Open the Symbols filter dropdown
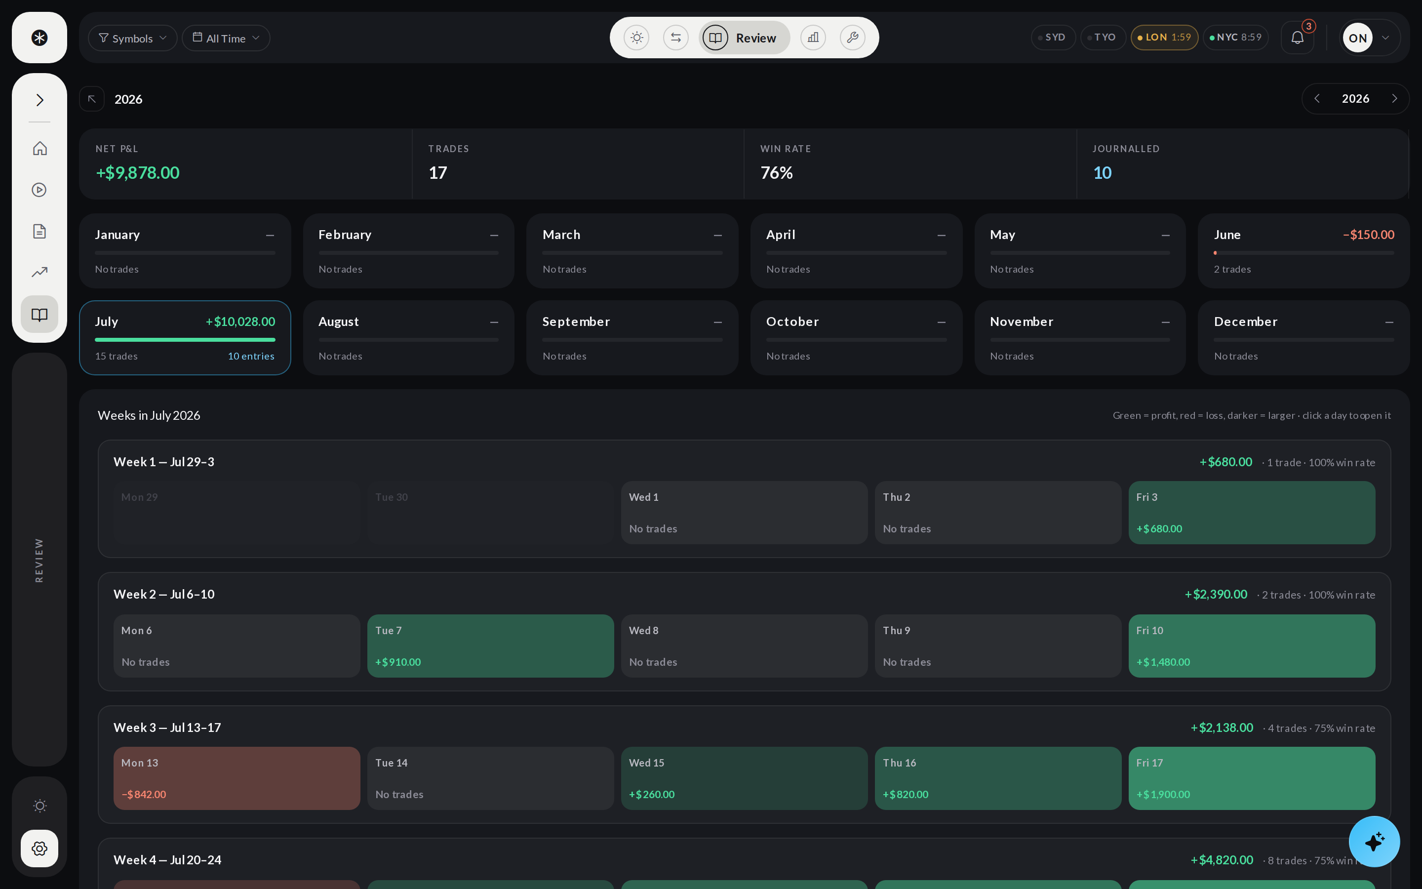 [133, 38]
